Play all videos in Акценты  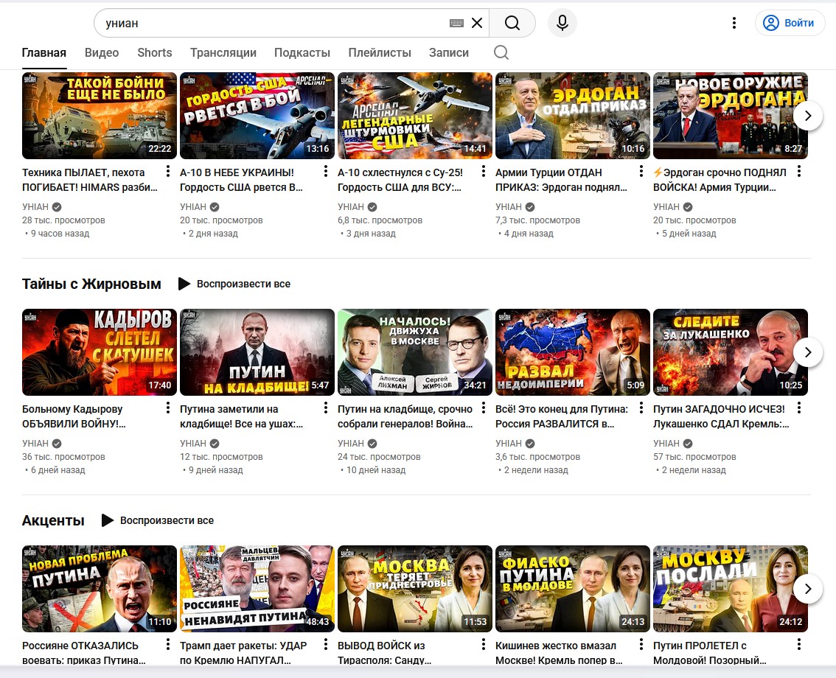[x=158, y=520]
